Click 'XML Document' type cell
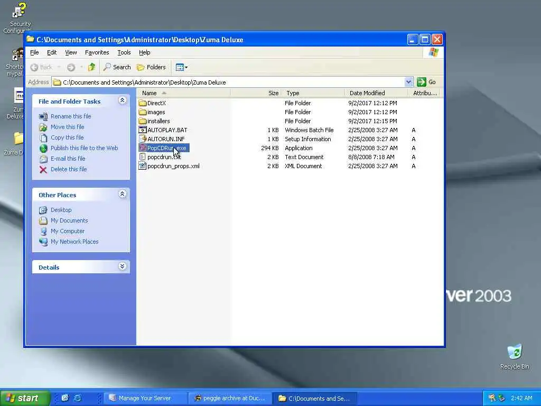The image size is (541, 406). pyautogui.click(x=303, y=165)
